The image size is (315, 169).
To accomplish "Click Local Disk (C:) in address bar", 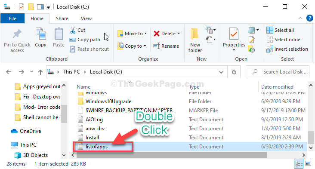I will [106, 72].
